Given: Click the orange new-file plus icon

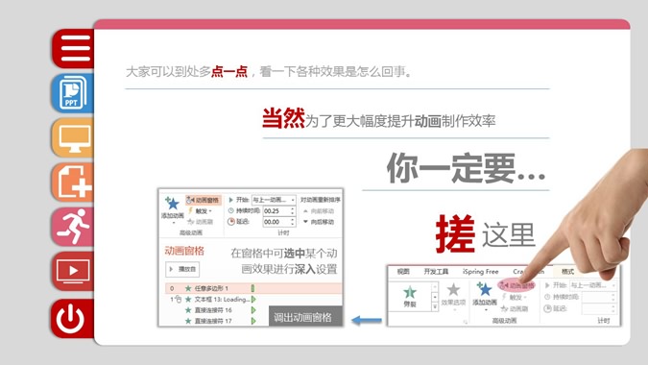Looking at the screenshot, I should 74,182.
